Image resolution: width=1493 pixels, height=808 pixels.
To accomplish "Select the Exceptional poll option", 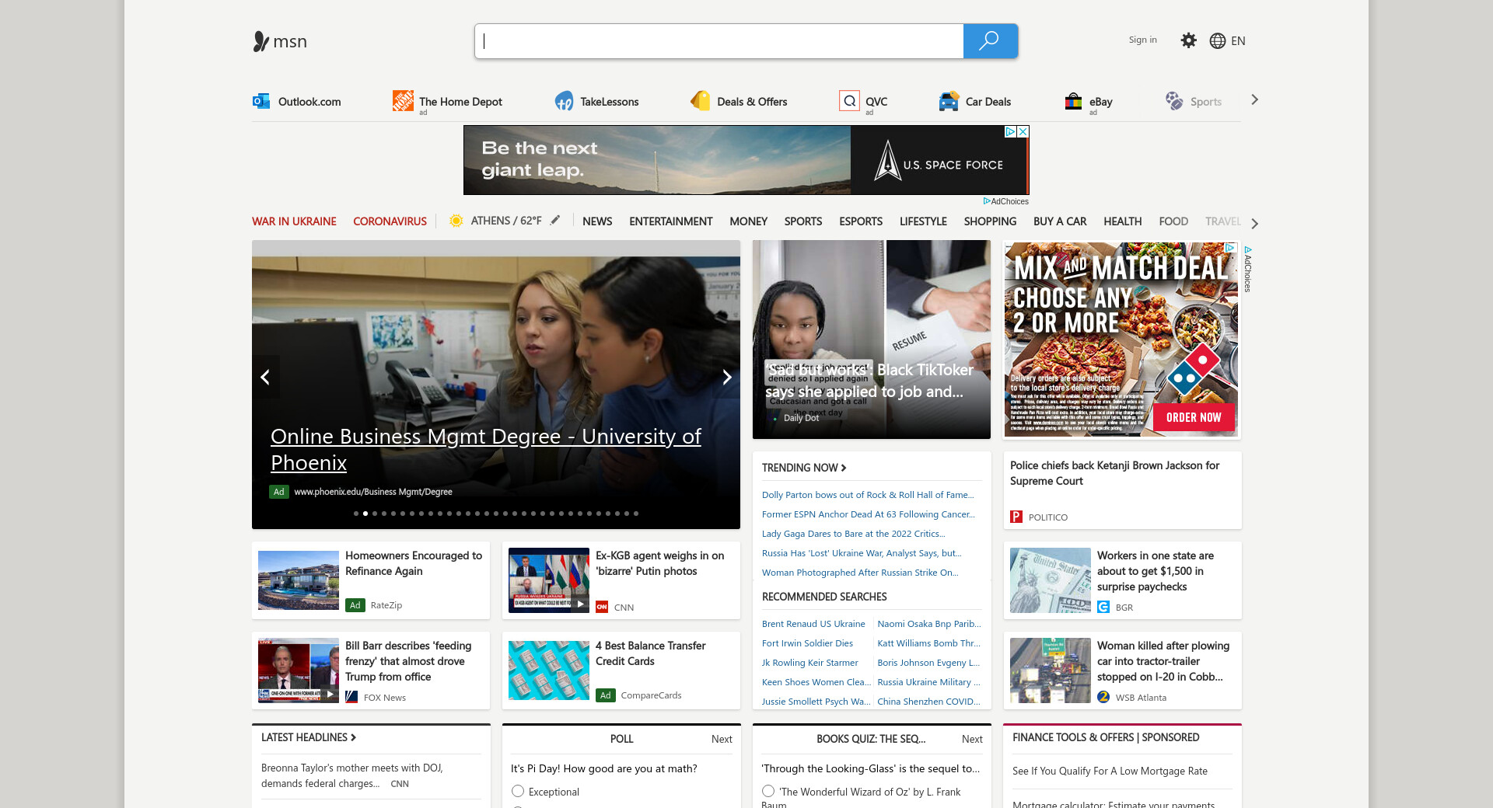I will [x=518, y=791].
